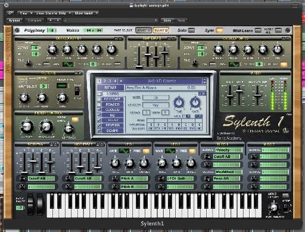This screenshot has height=232, width=305.
Task: Open the DELAY effect tab in display
Action: pos(113,120)
